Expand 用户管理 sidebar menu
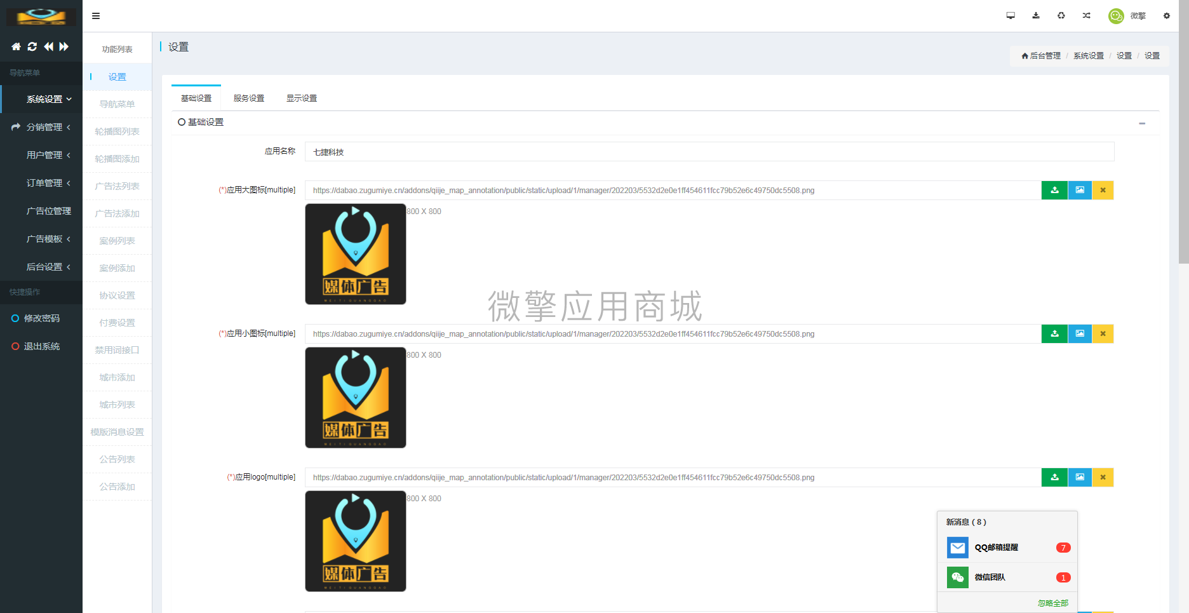1189x613 pixels. click(x=41, y=155)
